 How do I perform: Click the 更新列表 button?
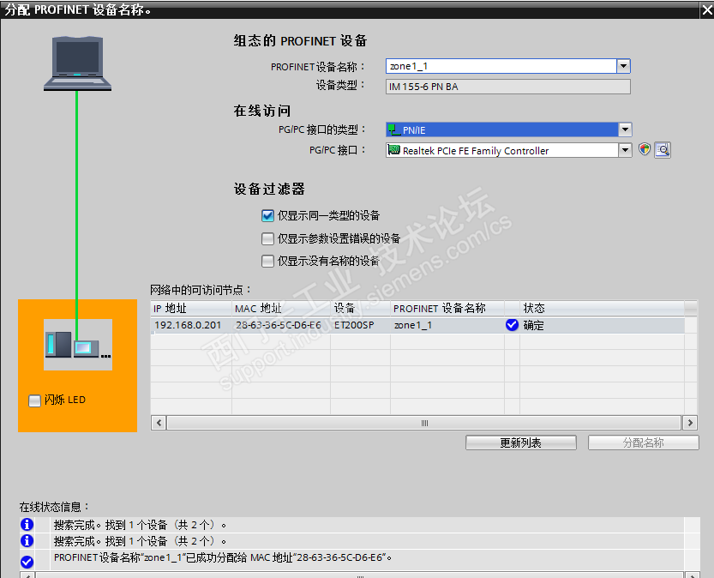[x=521, y=443]
